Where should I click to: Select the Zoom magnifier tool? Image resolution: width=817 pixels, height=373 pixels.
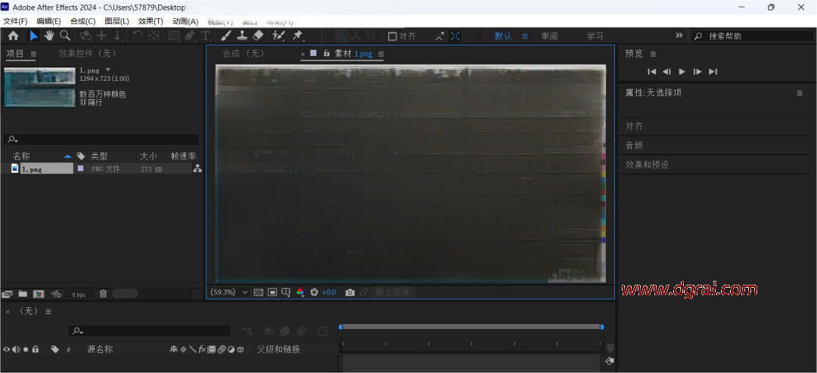coord(65,35)
